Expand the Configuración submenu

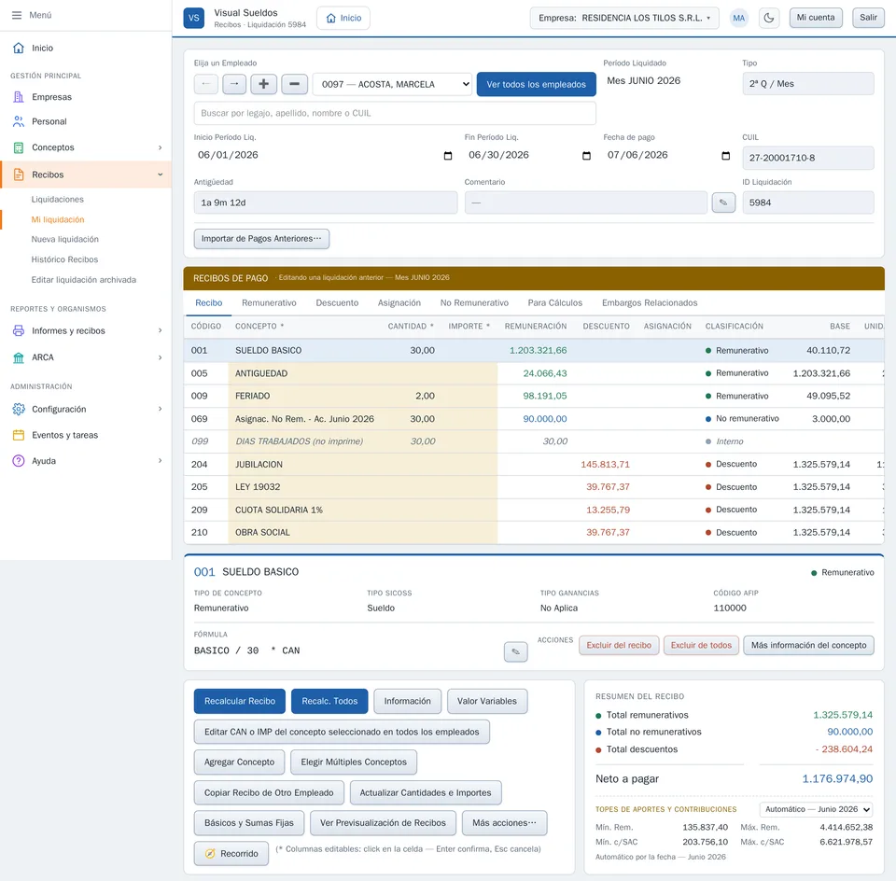[160, 409]
